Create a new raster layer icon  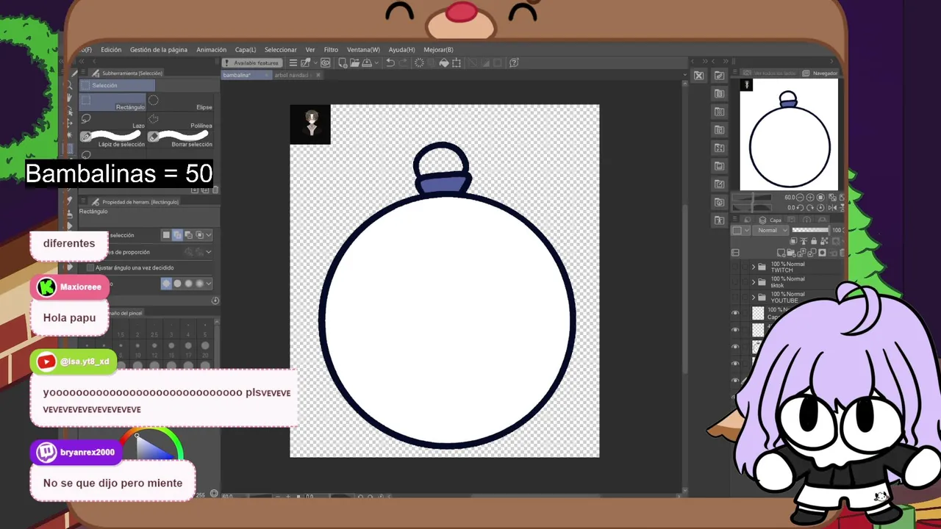pyautogui.click(x=781, y=253)
